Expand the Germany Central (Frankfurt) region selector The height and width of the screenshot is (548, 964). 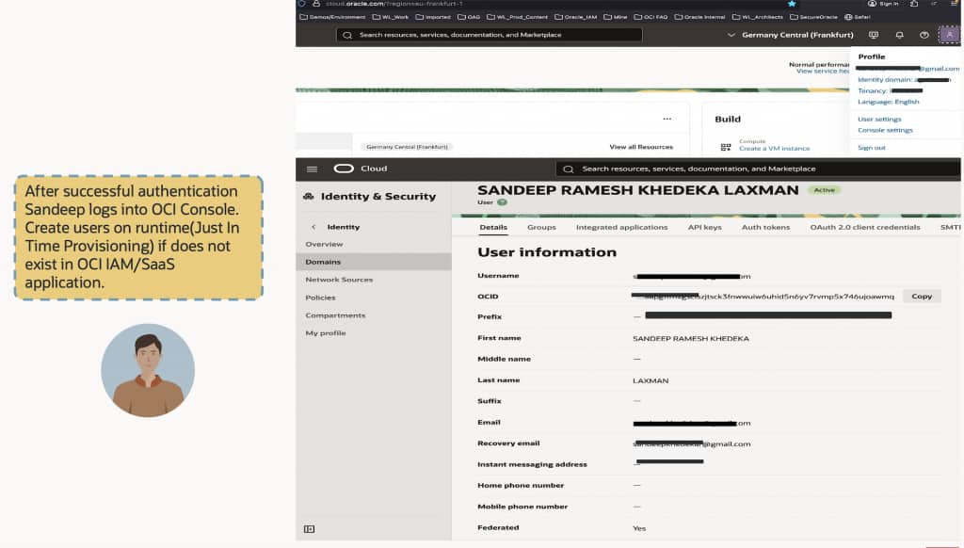pos(790,35)
